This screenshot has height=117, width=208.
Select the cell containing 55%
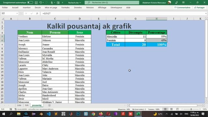pyautogui.click(x=157, y=36)
